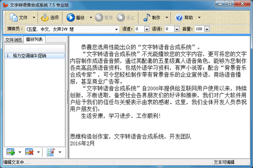Open the 音量 volume dropdown
Viewport: 253px width, 168px height.
click(207, 29)
